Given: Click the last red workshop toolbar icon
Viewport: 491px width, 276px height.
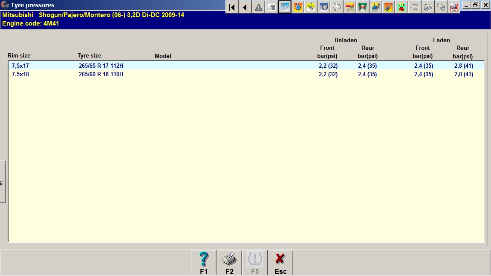Looking at the screenshot, I should [453, 7].
